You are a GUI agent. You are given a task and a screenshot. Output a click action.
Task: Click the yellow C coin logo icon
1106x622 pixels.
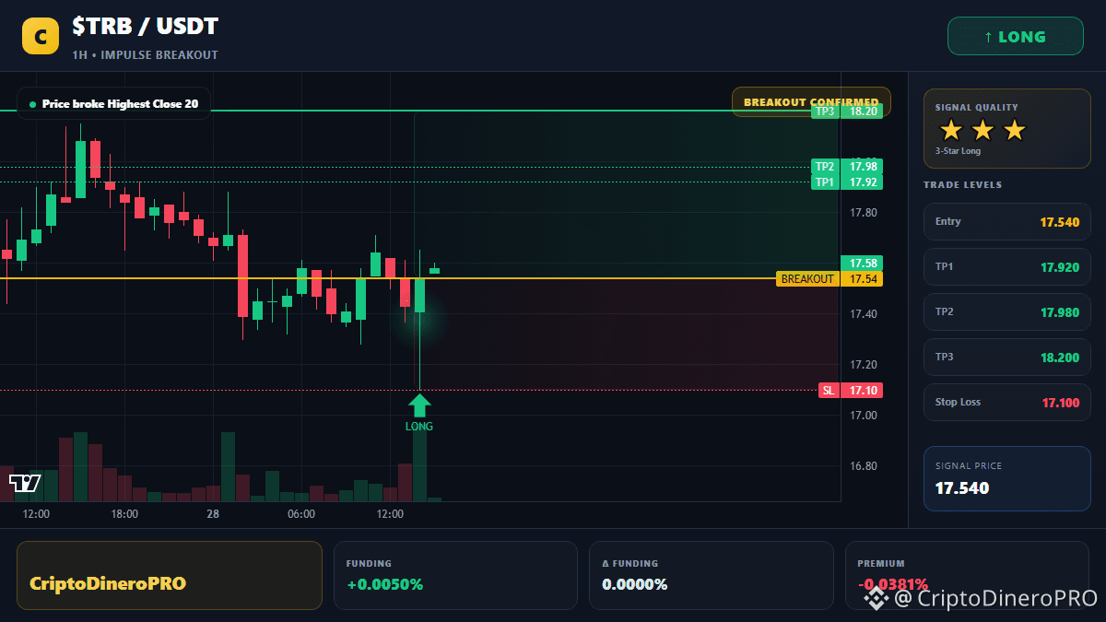[41, 36]
